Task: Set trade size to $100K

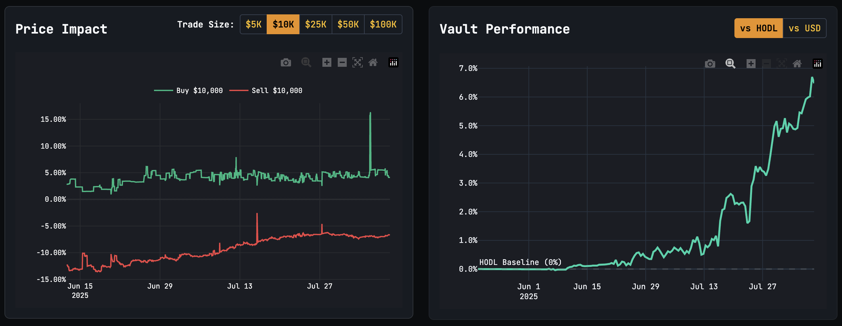Action: pos(383,25)
